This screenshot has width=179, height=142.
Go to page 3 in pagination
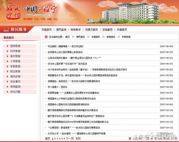coord(57,139)
